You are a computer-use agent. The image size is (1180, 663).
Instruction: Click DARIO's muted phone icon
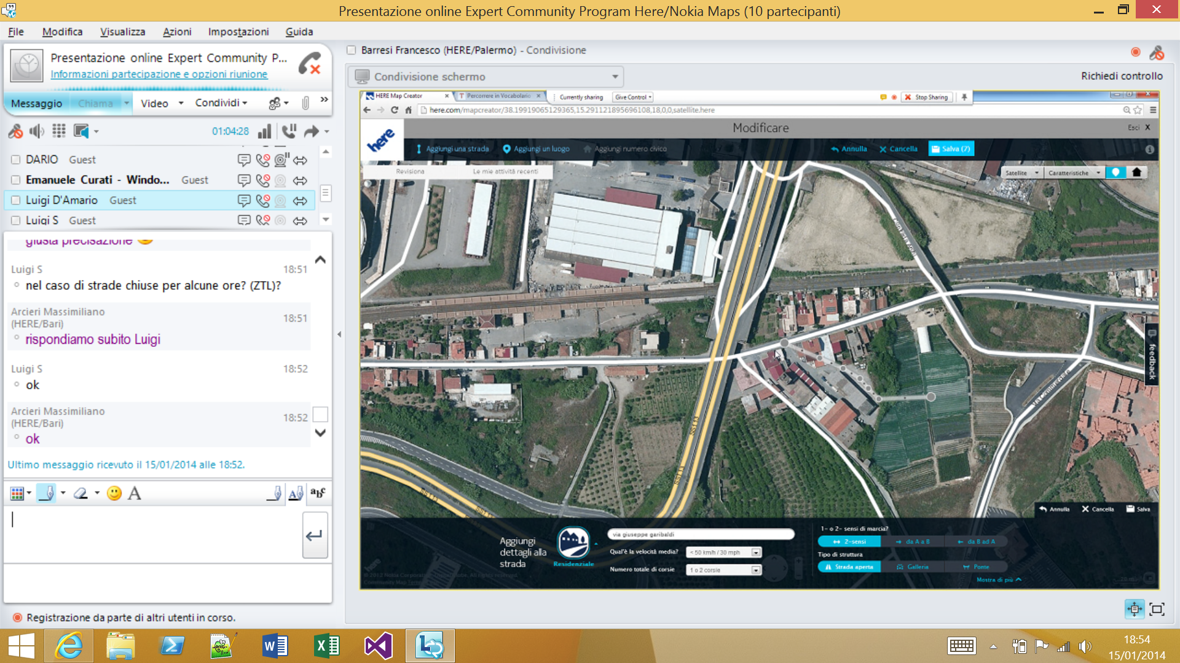(x=263, y=160)
